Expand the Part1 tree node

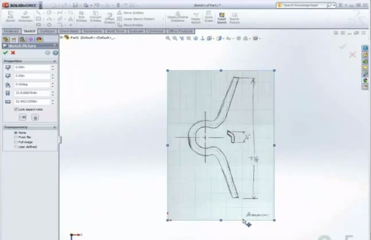[61, 37]
